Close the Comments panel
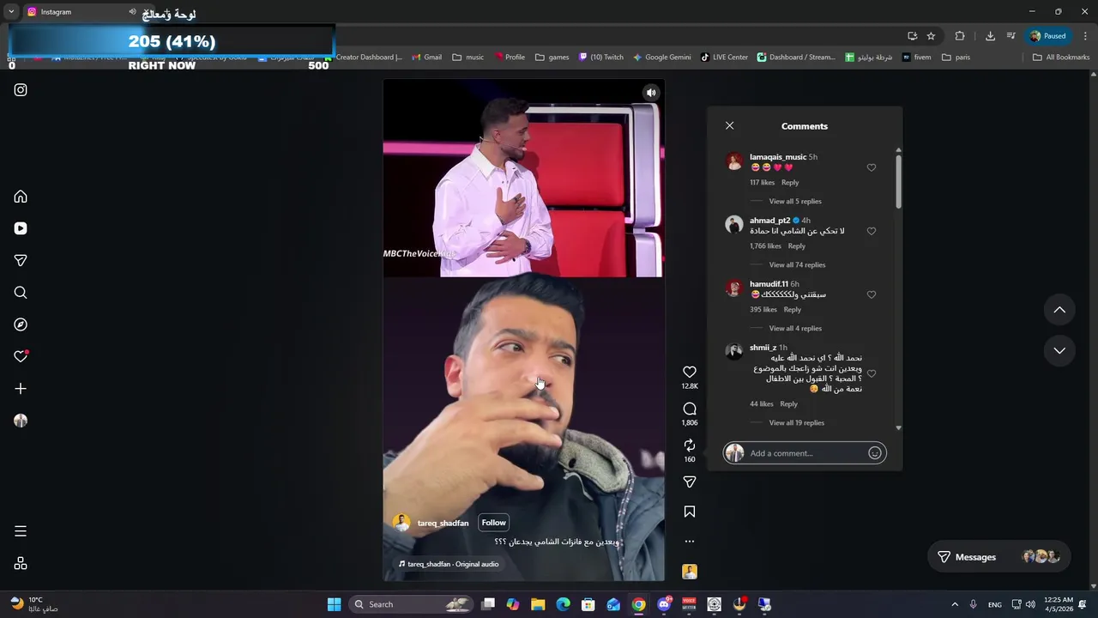This screenshot has height=618, width=1098. point(729,125)
